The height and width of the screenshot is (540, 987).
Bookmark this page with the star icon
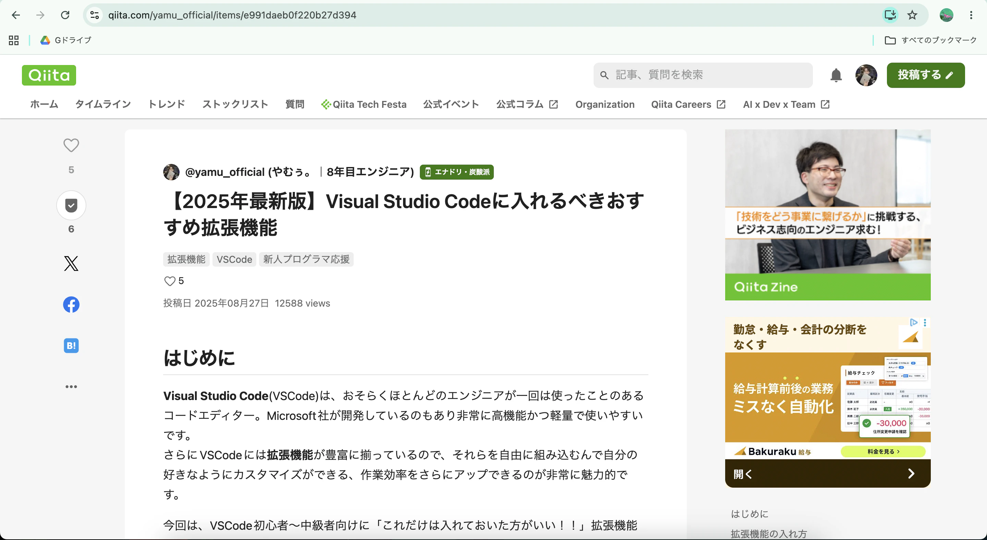click(912, 15)
